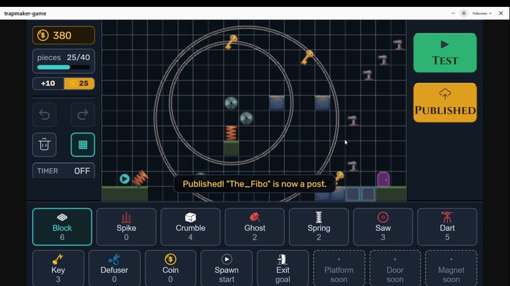This screenshot has height=286, width=510.
Task: Open the three-dots more options menu
Action: (453, 13)
